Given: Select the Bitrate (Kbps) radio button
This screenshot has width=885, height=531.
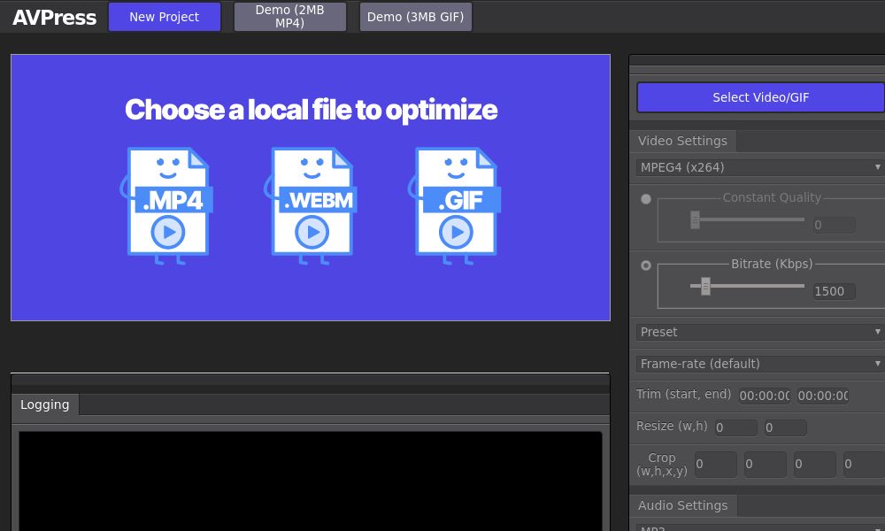Looking at the screenshot, I should [646, 265].
